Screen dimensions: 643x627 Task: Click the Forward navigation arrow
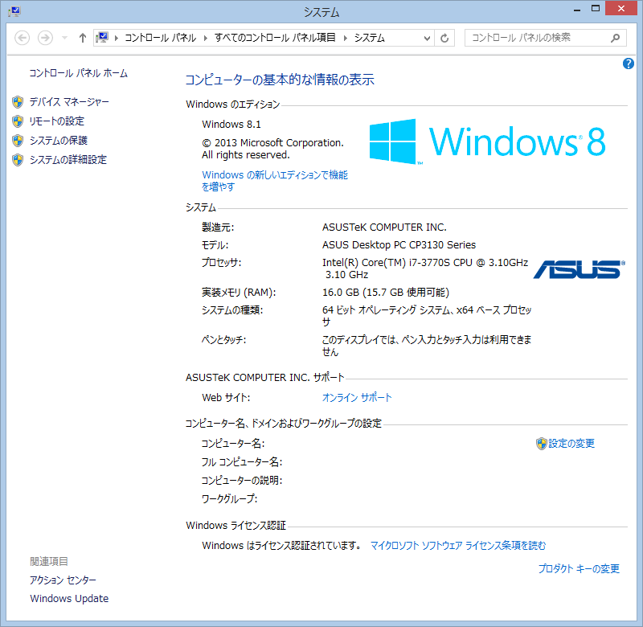pyautogui.click(x=45, y=38)
